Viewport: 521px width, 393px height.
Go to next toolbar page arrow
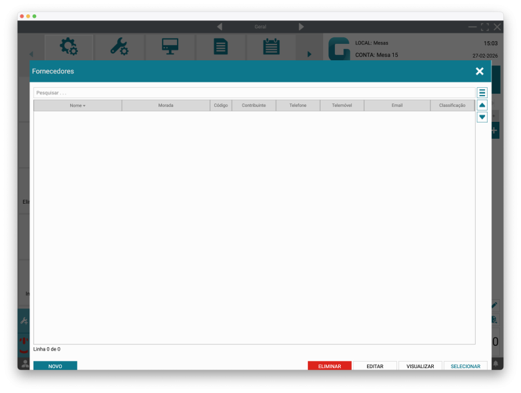[x=309, y=54]
